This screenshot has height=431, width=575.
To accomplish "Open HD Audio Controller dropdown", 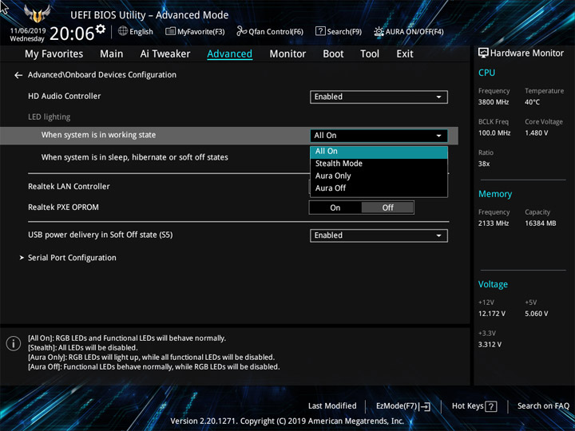I will tap(379, 97).
